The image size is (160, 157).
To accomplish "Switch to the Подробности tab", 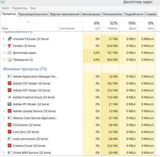I will point(134,14).
